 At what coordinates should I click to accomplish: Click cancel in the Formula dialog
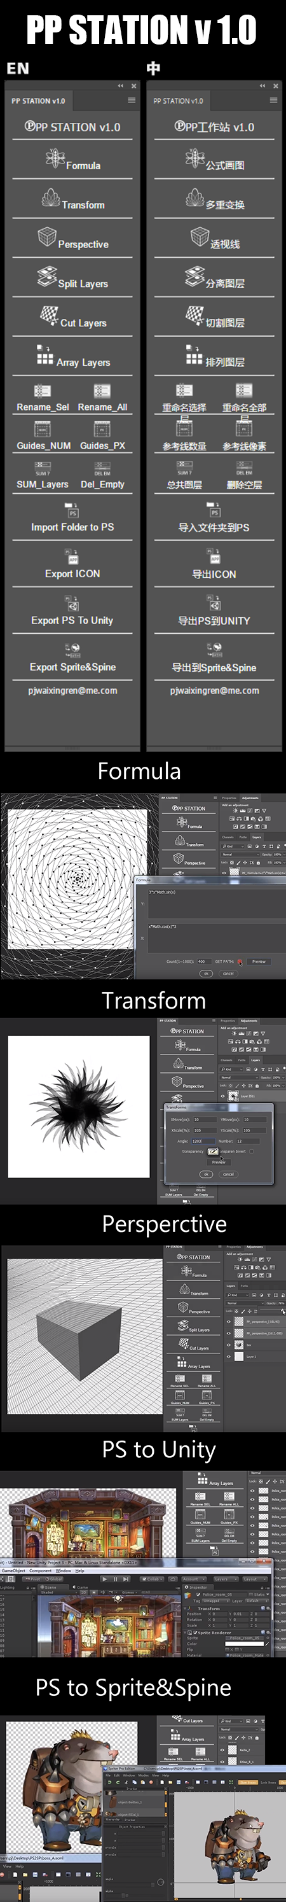(229, 973)
